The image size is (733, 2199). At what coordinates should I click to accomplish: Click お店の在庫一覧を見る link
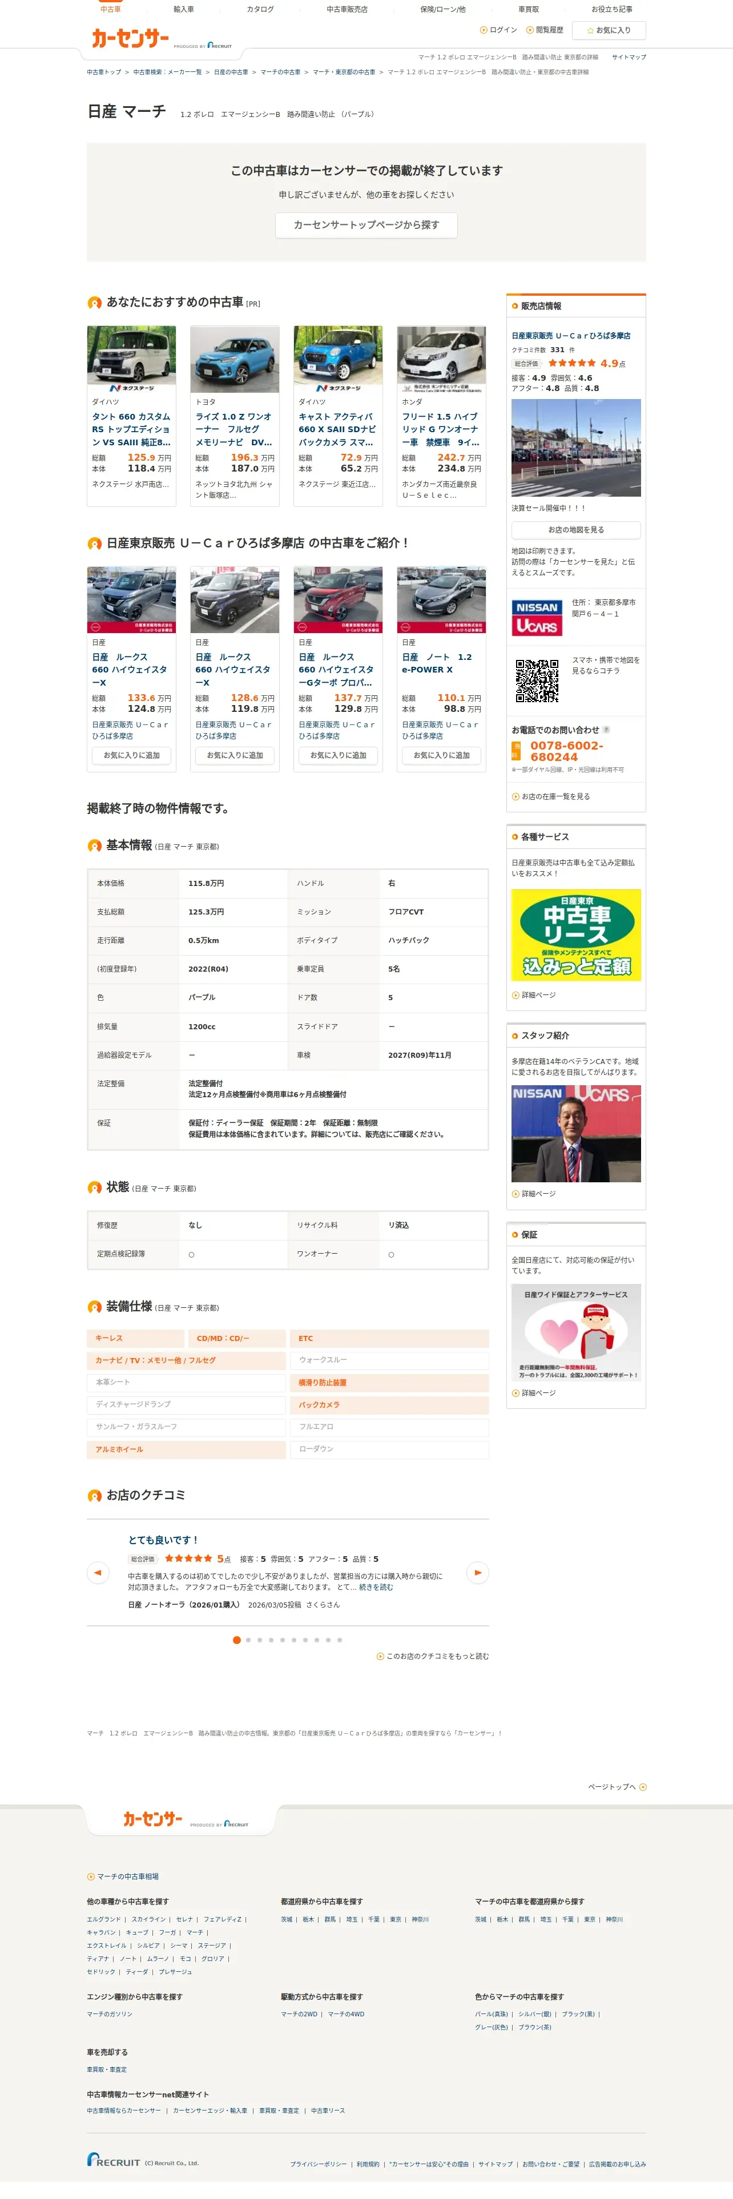click(550, 796)
